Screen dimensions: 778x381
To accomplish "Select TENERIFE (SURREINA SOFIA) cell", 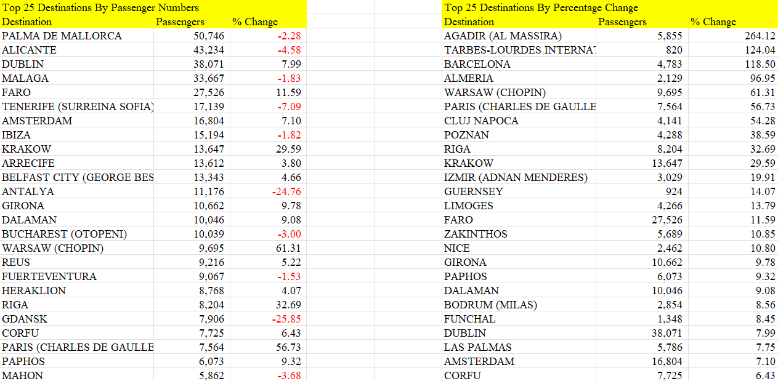I will click(x=78, y=106).
